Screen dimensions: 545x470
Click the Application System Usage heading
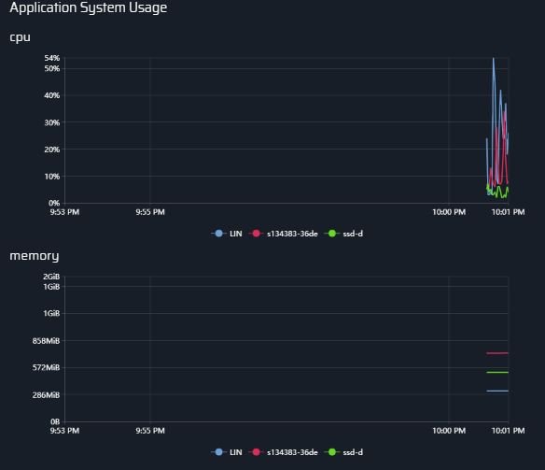tap(89, 7)
